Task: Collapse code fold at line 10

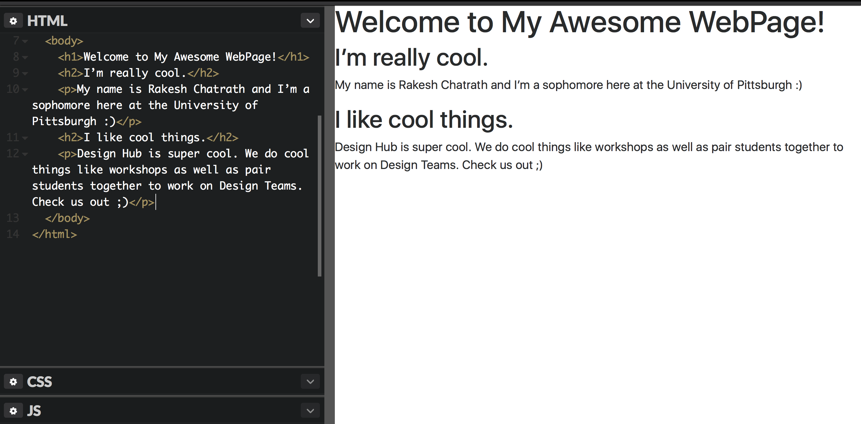Action: click(x=25, y=90)
